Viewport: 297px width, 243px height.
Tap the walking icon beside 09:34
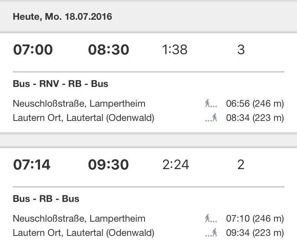tap(211, 232)
